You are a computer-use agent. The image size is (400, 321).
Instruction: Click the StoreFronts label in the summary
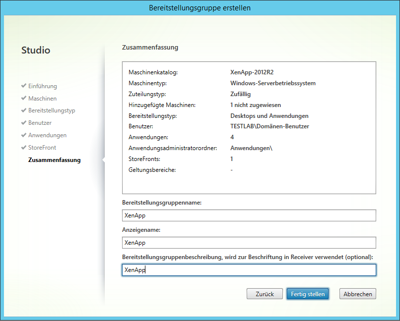tap(144, 159)
